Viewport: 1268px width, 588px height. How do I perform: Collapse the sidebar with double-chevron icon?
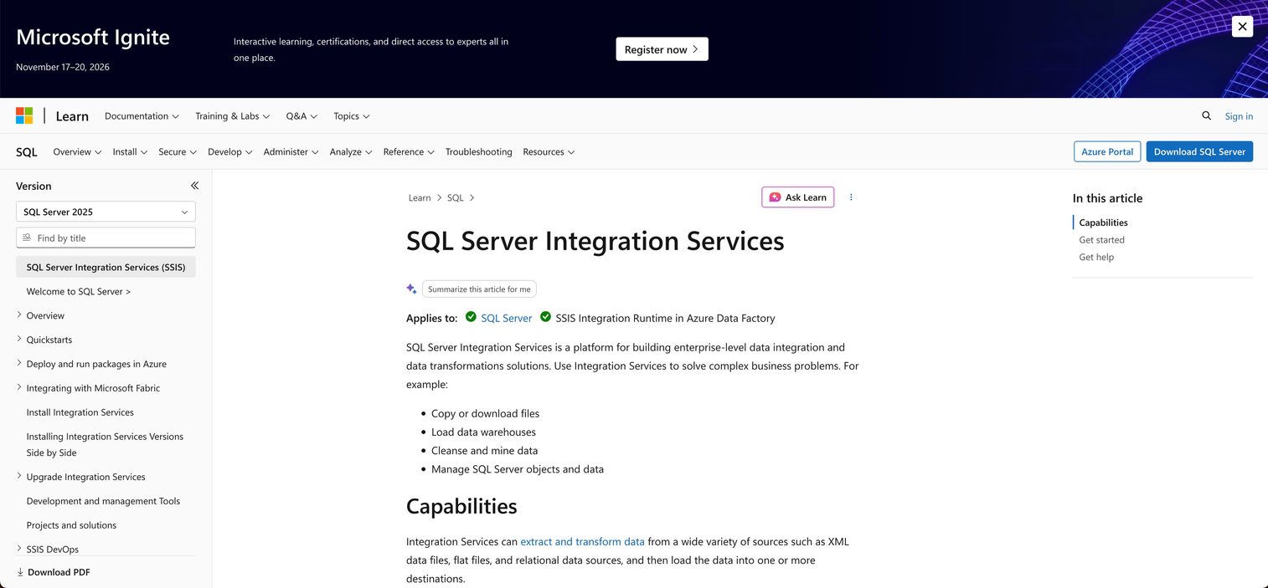point(194,186)
